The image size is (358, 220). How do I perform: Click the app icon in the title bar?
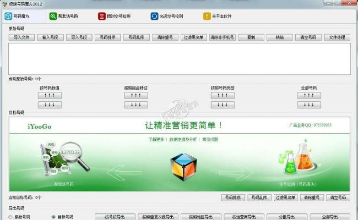(5, 4)
